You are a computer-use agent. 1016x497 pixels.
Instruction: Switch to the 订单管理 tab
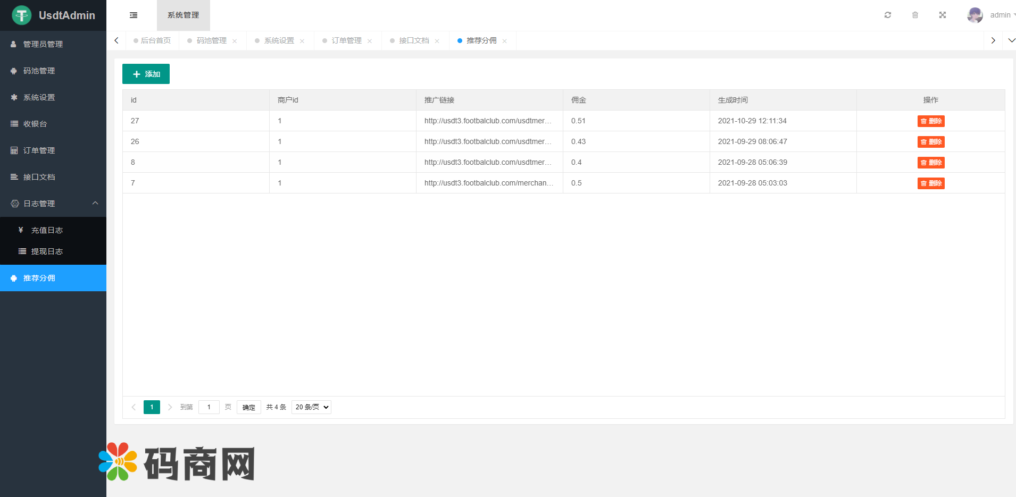pos(346,40)
